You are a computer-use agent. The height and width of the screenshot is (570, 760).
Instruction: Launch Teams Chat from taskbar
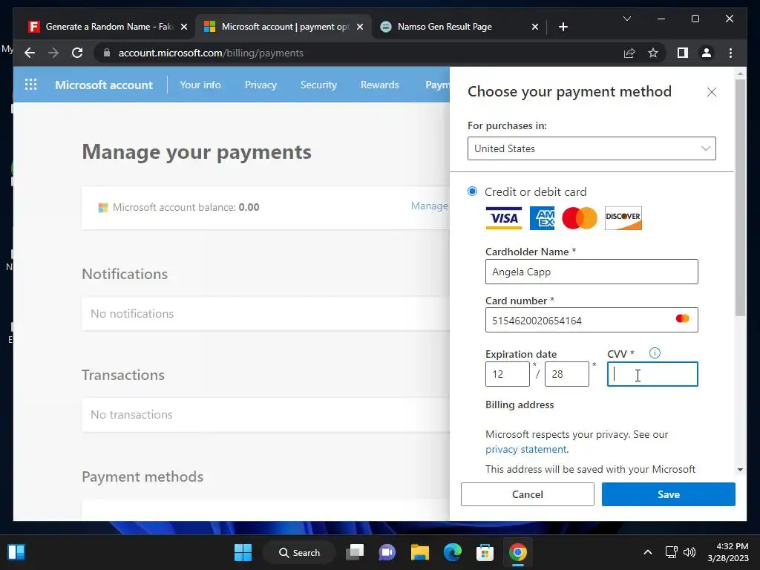tap(387, 552)
